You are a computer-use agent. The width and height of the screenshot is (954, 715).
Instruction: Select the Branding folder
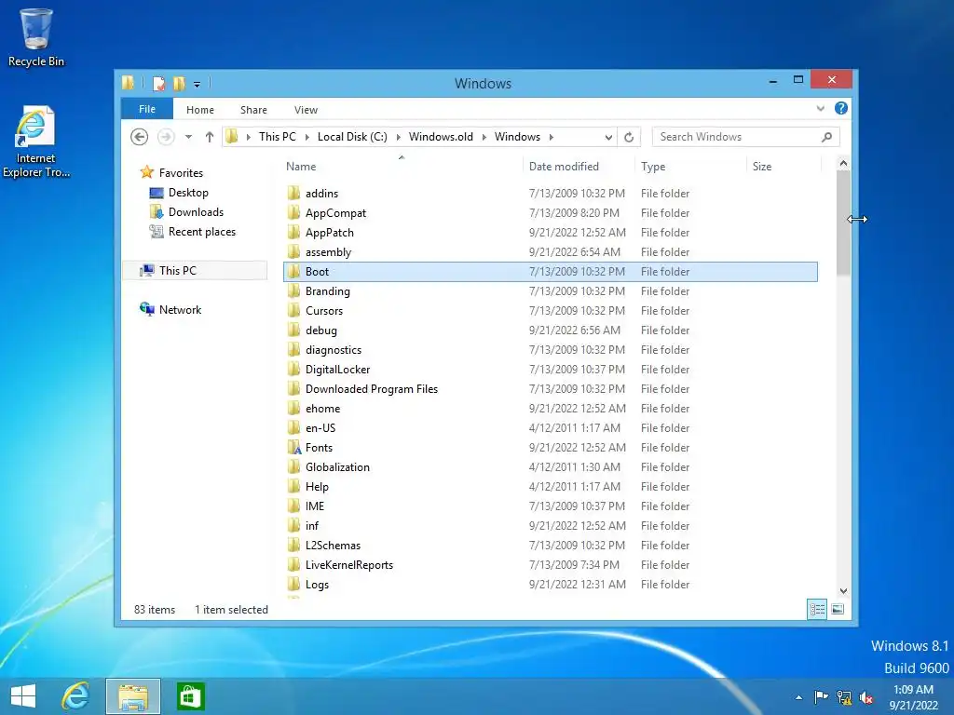pyautogui.click(x=327, y=291)
